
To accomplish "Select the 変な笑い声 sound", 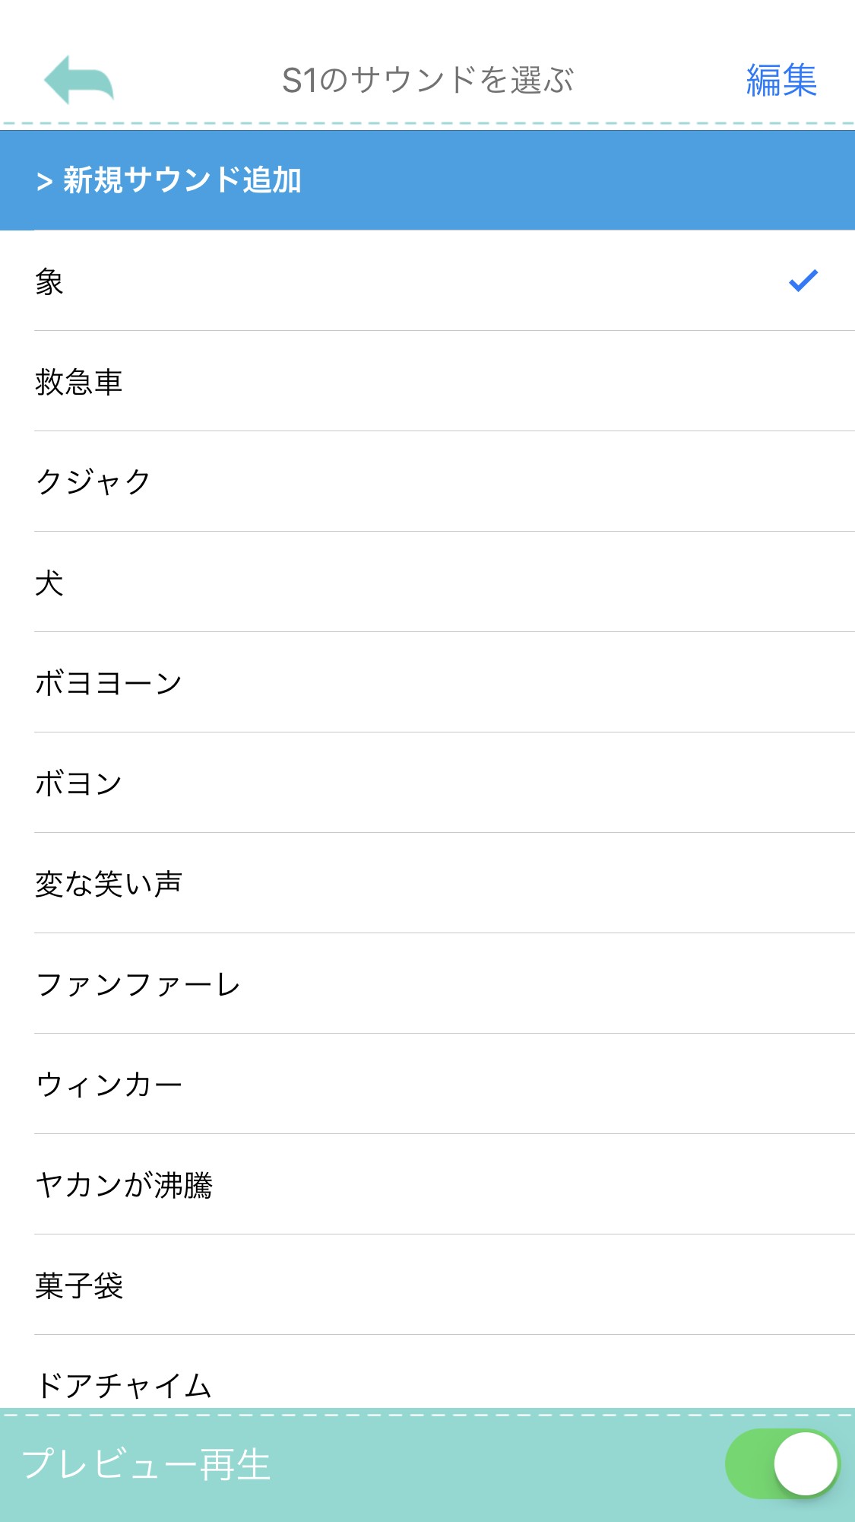I will coord(109,884).
